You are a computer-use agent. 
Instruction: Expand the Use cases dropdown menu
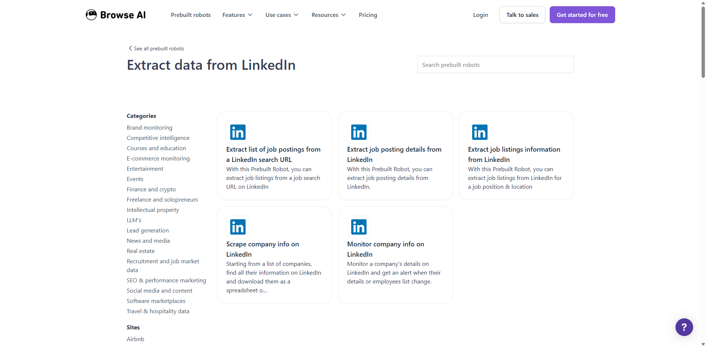coord(282,15)
